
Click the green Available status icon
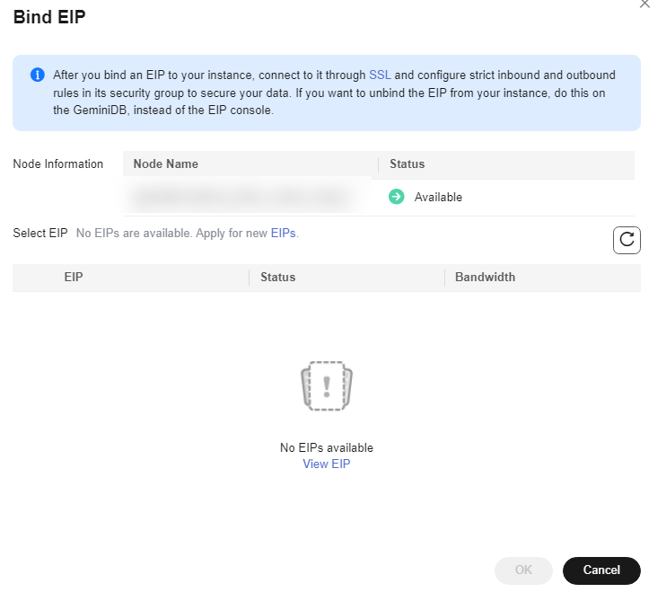tap(397, 197)
